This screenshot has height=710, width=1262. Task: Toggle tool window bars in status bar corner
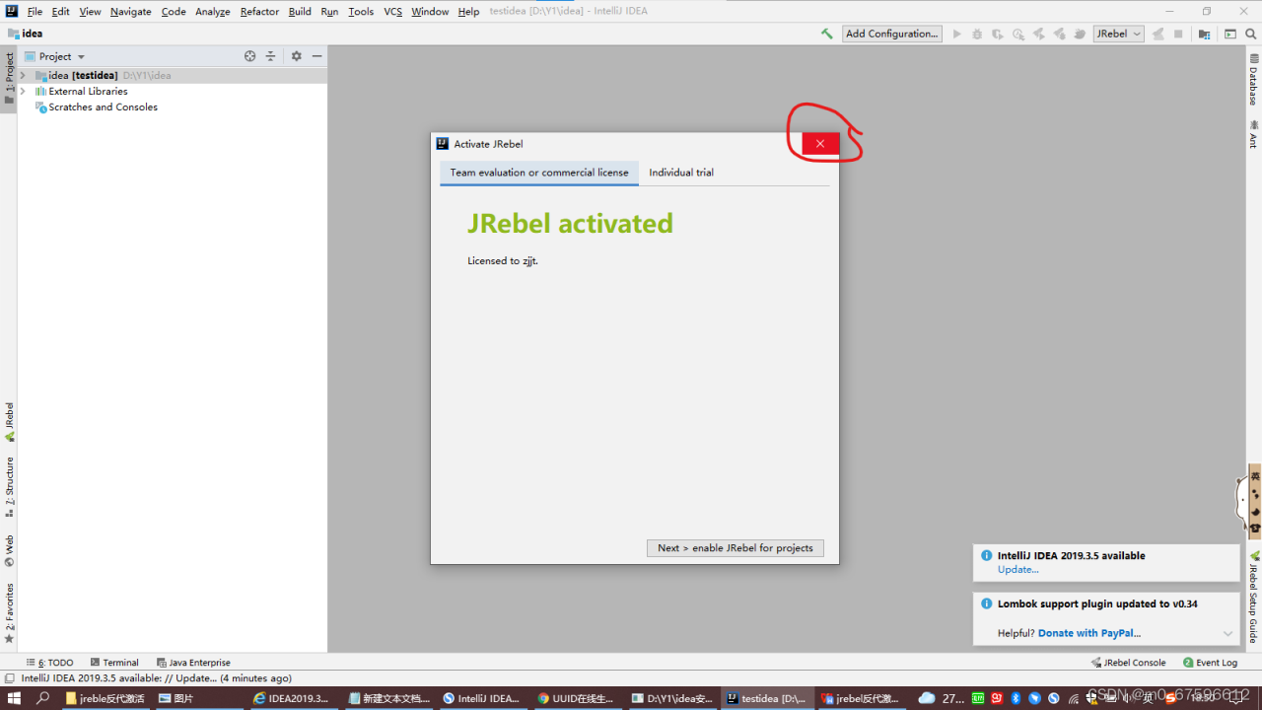(9, 678)
